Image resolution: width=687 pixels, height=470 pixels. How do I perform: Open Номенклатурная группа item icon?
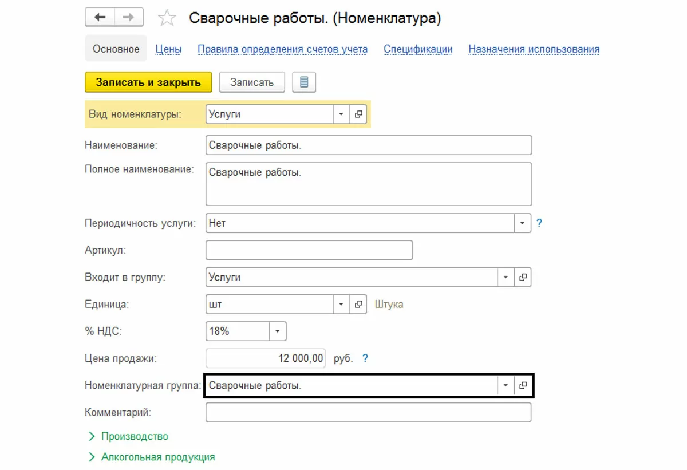pos(523,386)
